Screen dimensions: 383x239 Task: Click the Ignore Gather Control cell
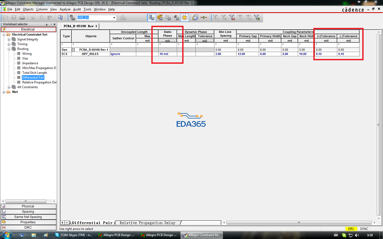point(123,54)
